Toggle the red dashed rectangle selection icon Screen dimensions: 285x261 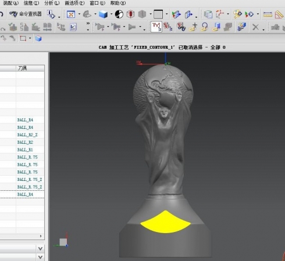click(23, 38)
